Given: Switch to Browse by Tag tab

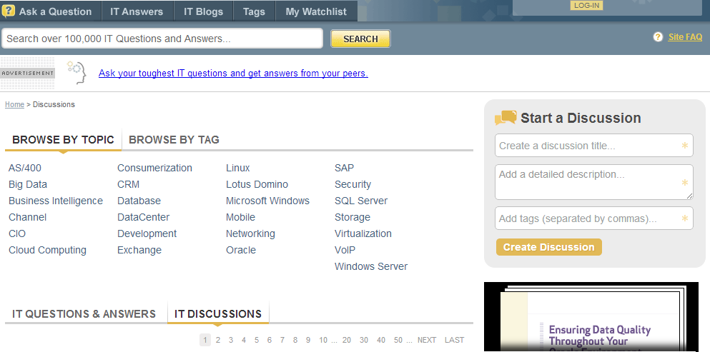Looking at the screenshot, I should (174, 140).
